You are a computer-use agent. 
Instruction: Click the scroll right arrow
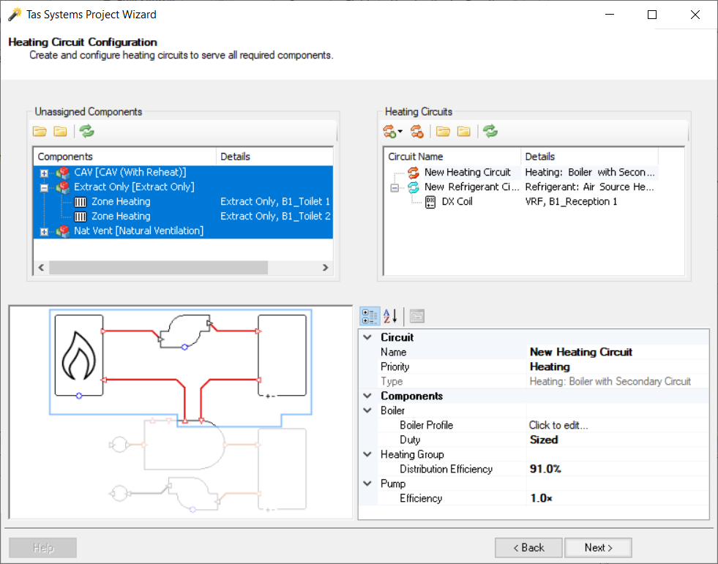pos(326,268)
